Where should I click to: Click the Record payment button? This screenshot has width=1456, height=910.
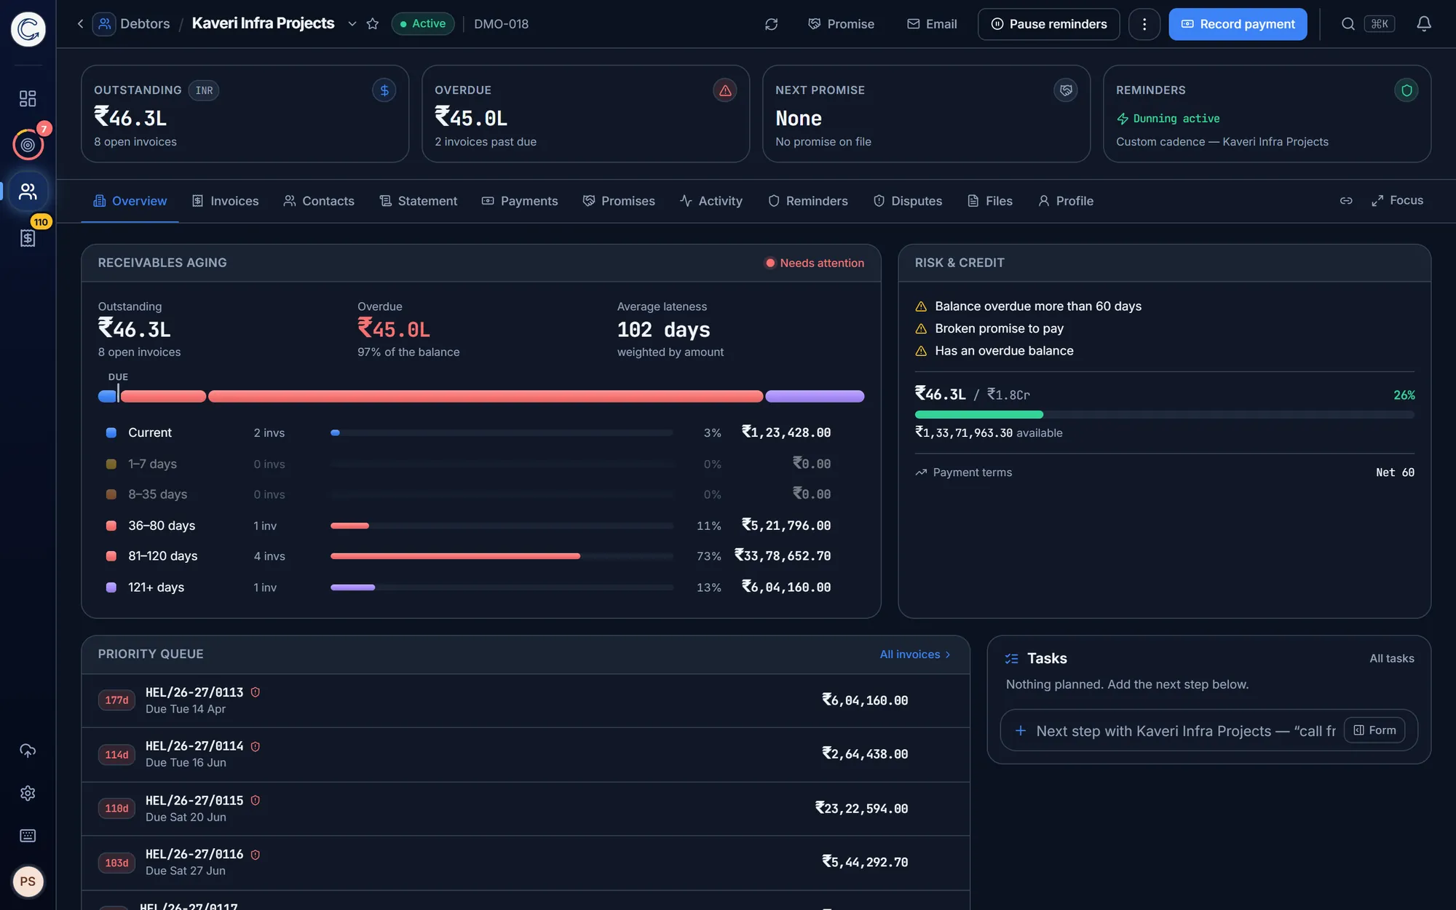point(1238,24)
